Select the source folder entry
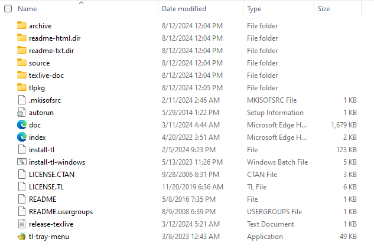The image size is (374, 249). pyautogui.click(x=187, y=63)
